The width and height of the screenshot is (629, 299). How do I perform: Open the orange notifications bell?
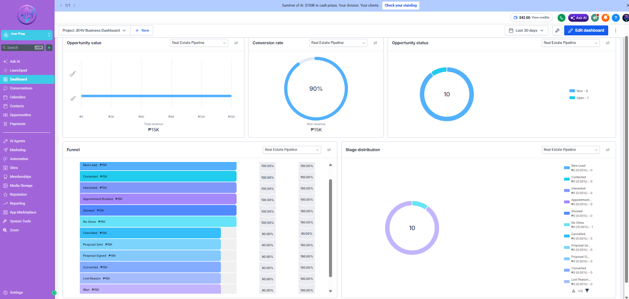[605, 18]
